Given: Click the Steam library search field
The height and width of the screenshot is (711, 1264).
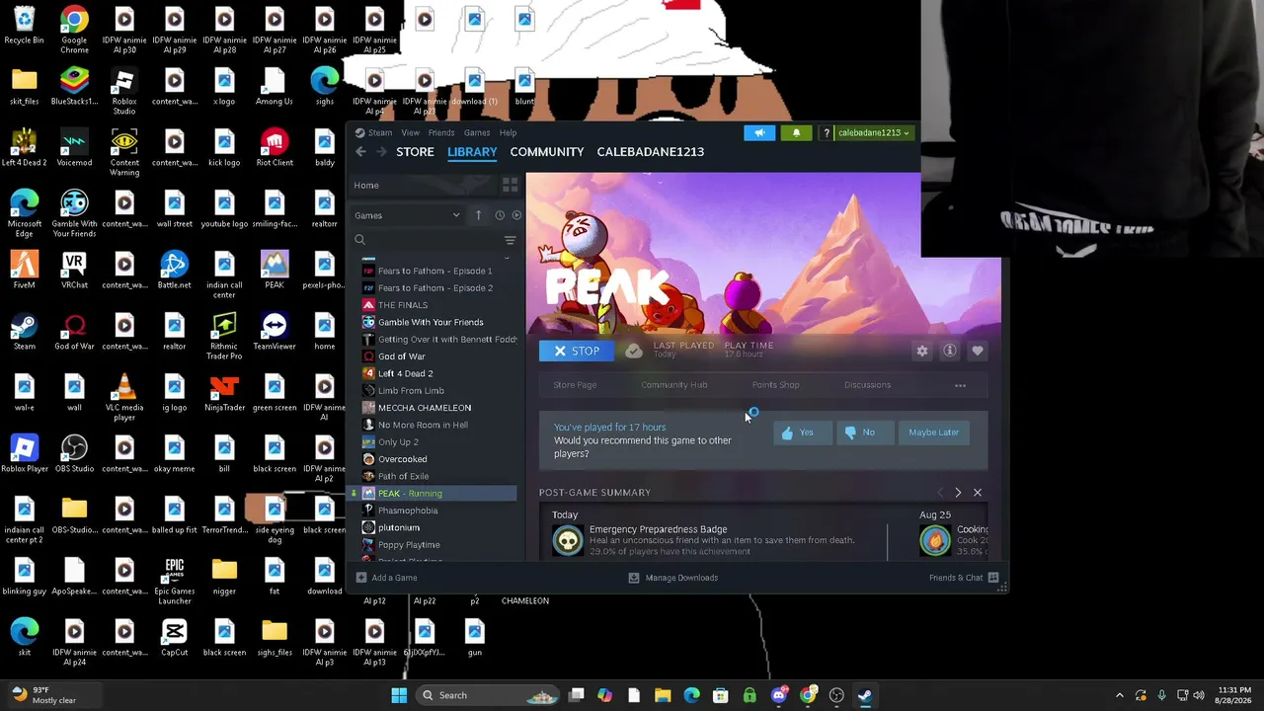Looking at the screenshot, I should 428,240.
